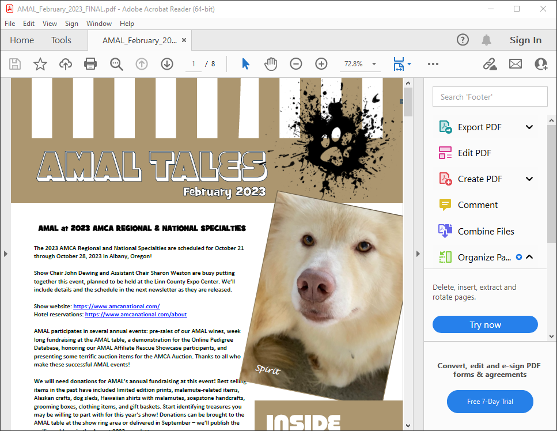
Task: Open the amcanational.com/about hotel link
Action: [x=136, y=315]
